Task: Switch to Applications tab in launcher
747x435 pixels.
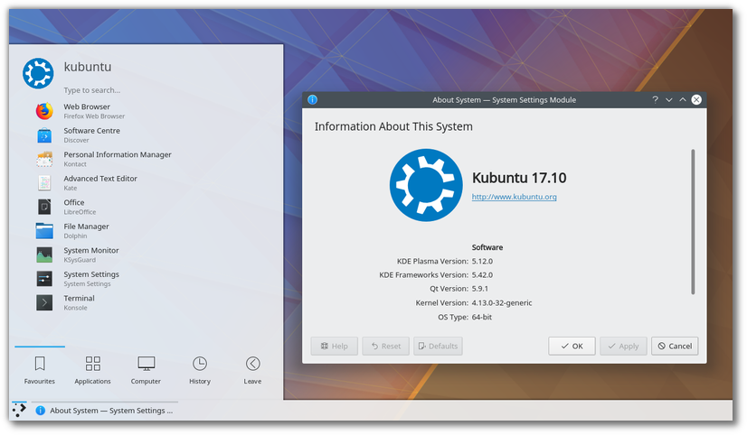Action: tap(92, 369)
